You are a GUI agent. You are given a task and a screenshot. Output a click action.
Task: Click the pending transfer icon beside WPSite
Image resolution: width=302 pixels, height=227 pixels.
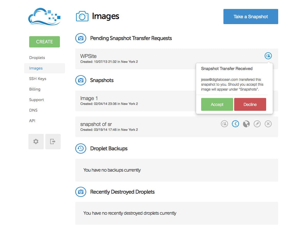pos(268,55)
